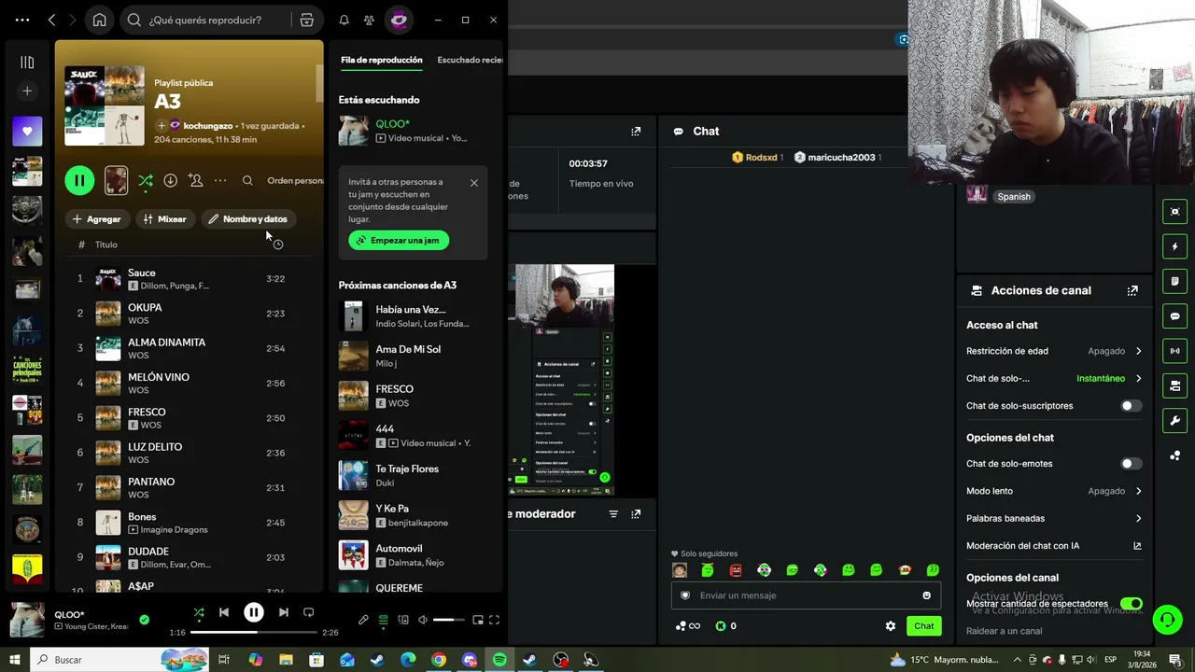Send message with the green Chat button
The height and width of the screenshot is (672, 1195).
pyautogui.click(x=923, y=626)
